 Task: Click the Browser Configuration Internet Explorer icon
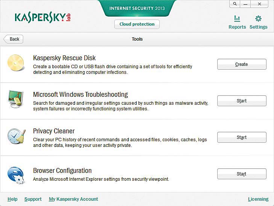pos(16,175)
